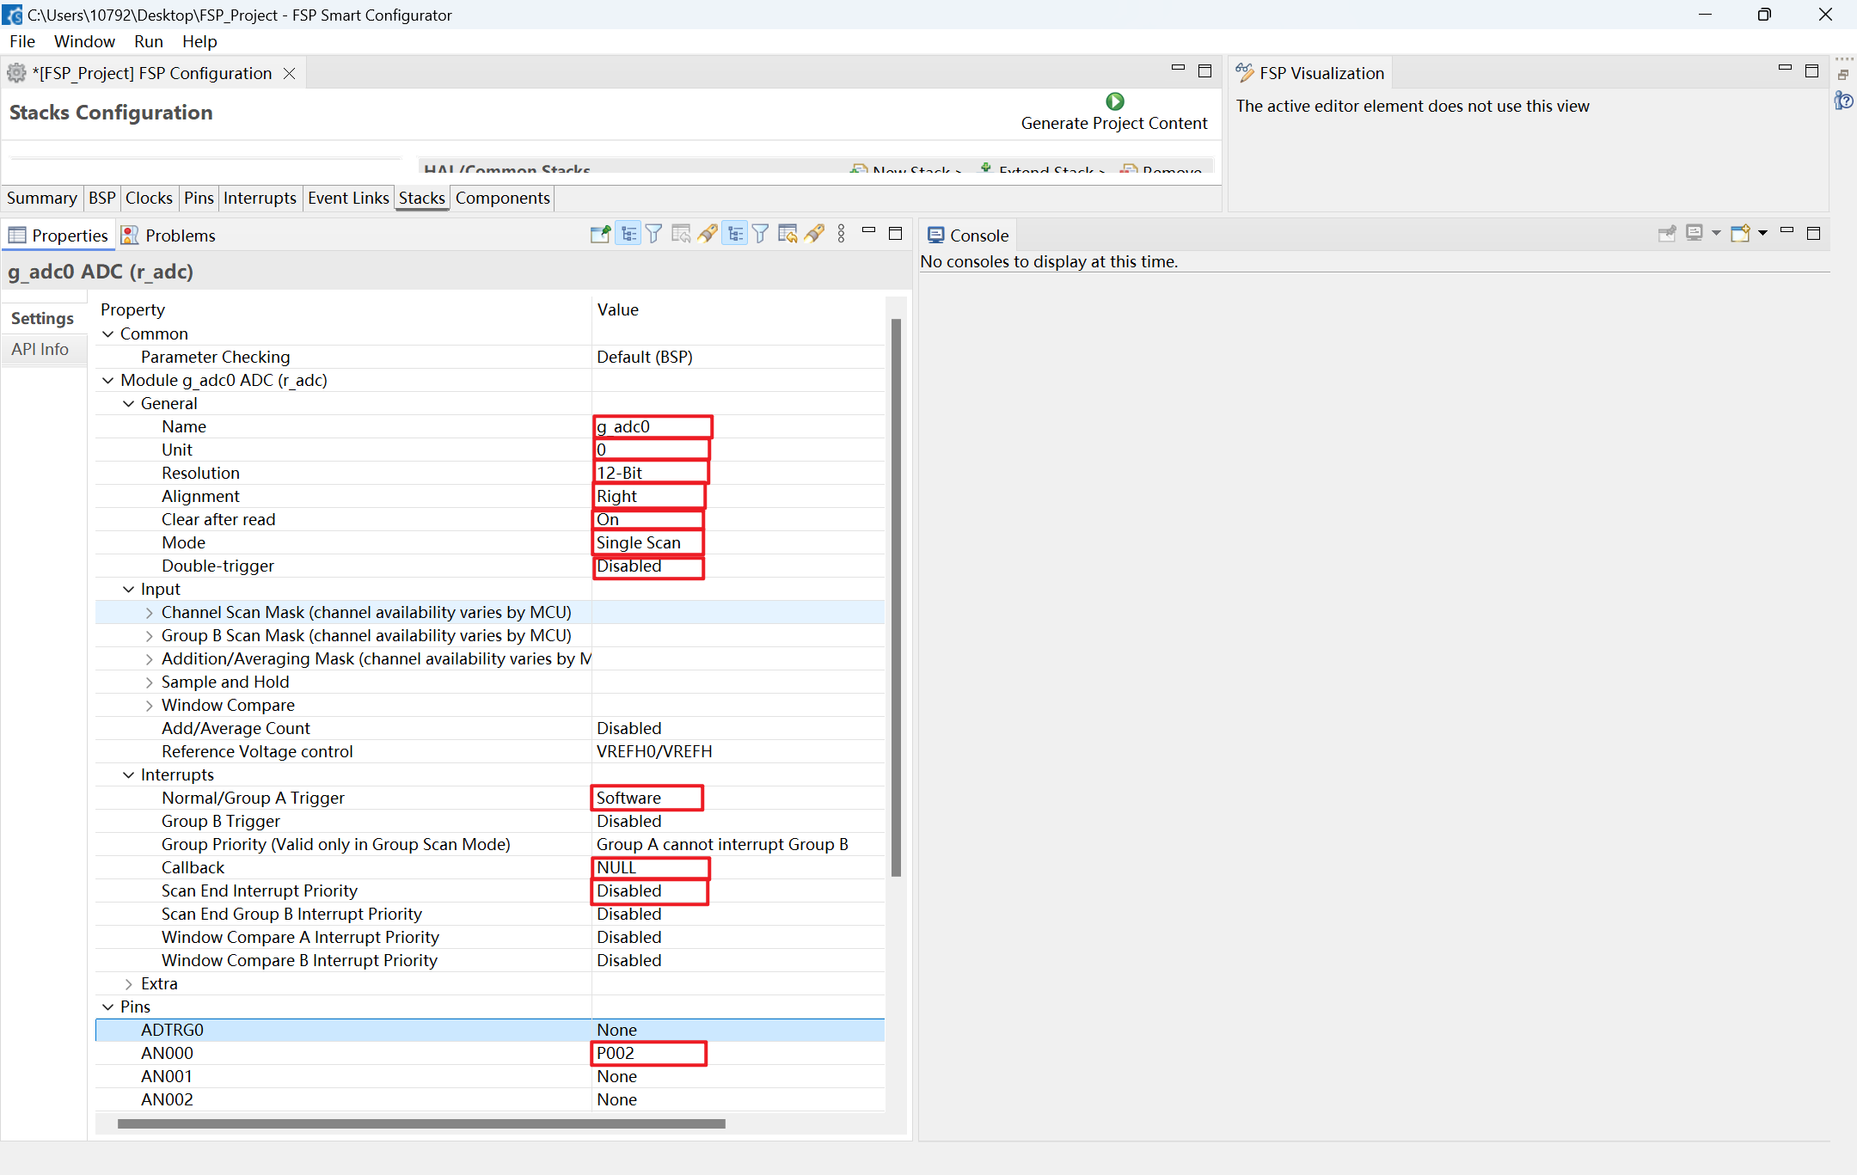Maximize the Properties panel

[x=895, y=233]
